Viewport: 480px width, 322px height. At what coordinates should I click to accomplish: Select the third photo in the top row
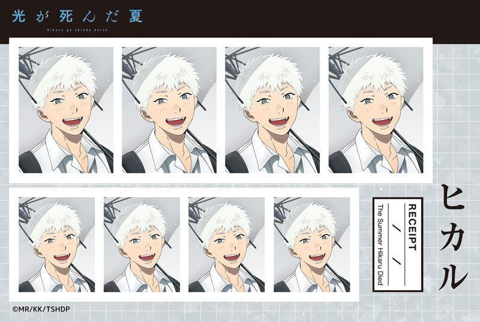pyautogui.click(x=272, y=110)
